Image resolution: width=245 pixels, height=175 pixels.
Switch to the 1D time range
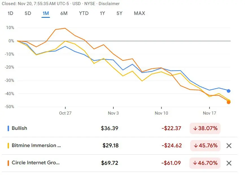pyautogui.click(x=10, y=13)
